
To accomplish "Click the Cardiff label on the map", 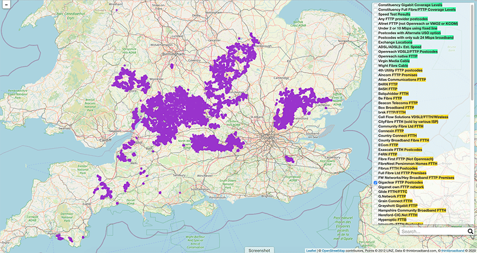I will point(106,140).
